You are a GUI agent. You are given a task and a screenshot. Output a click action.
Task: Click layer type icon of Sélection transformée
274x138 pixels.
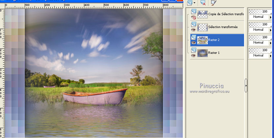[193, 24]
